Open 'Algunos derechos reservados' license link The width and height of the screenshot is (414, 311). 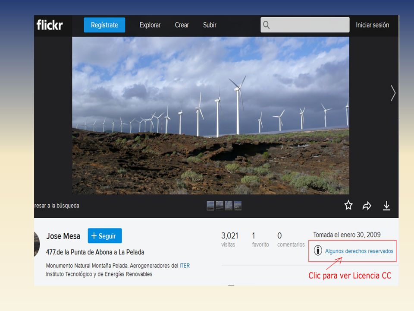pyautogui.click(x=359, y=251)
